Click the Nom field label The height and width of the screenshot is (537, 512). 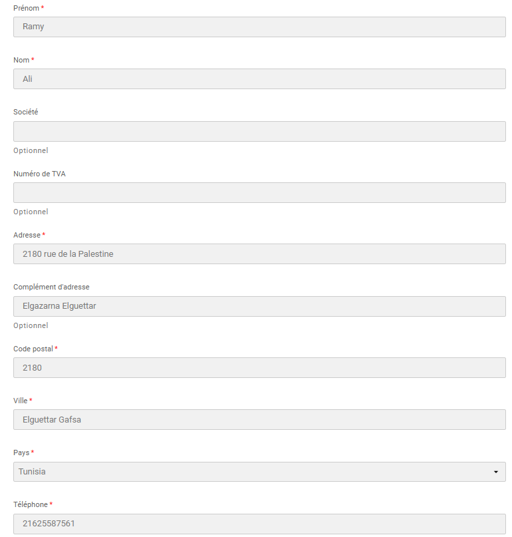tap(21, 60)
